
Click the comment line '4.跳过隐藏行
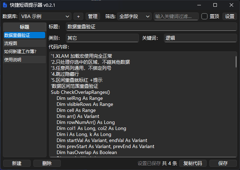pos(65,74)
